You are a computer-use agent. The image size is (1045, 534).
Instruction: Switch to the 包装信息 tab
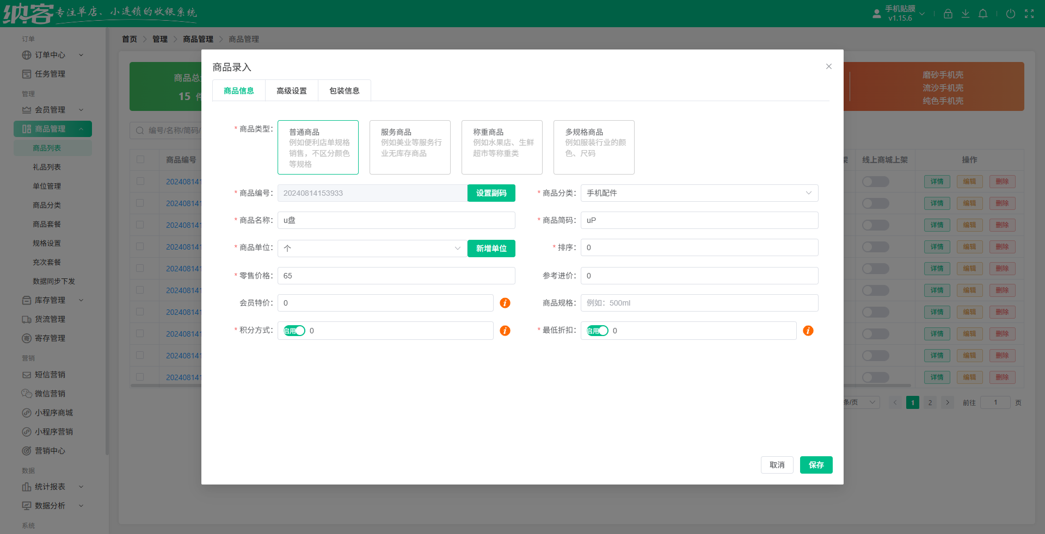coord(343,90)
